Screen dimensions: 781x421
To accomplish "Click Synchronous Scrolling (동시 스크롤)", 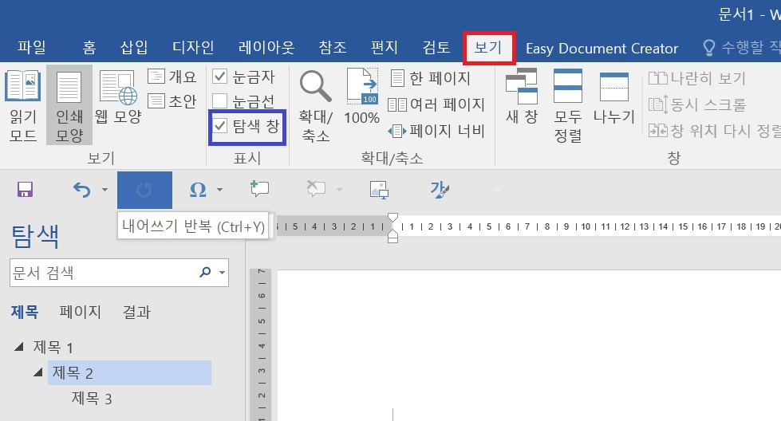I will (x=696, y=104).
